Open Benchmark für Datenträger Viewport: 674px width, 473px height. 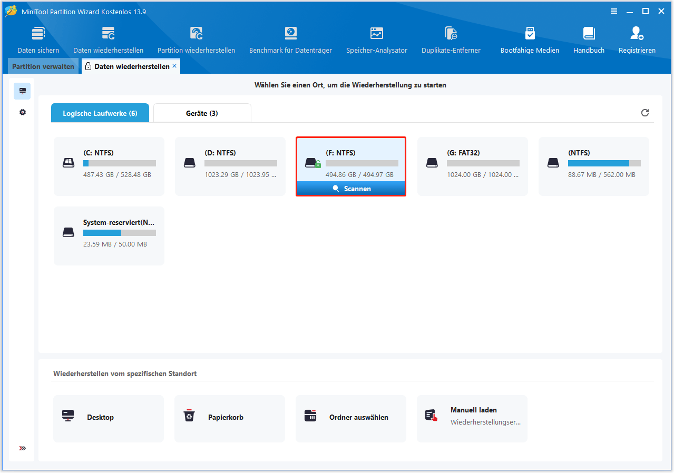tap(290, 41)
